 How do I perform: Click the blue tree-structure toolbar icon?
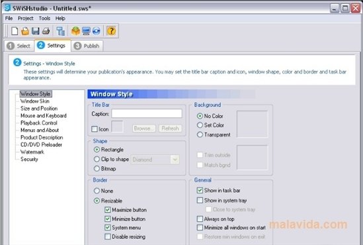click(x=61, y=31)
